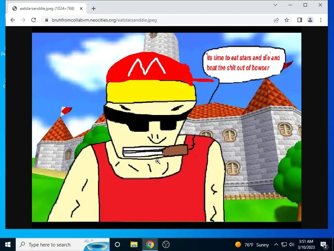Share this page from the address bar
Viewport: 334px width, 251px height.
[x=276, y=20]
